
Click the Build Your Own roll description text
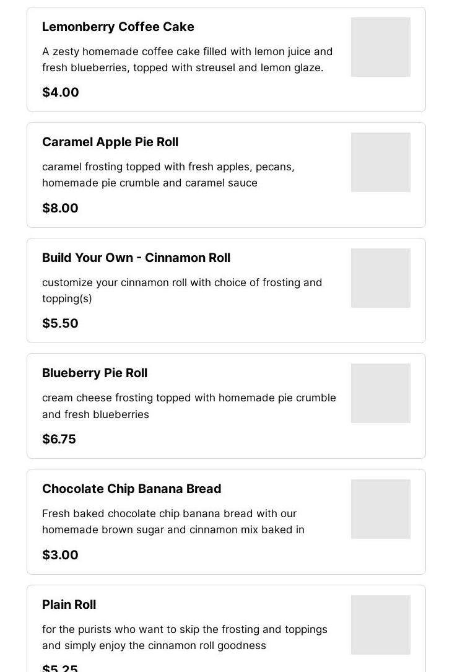(x=182, y=290)
